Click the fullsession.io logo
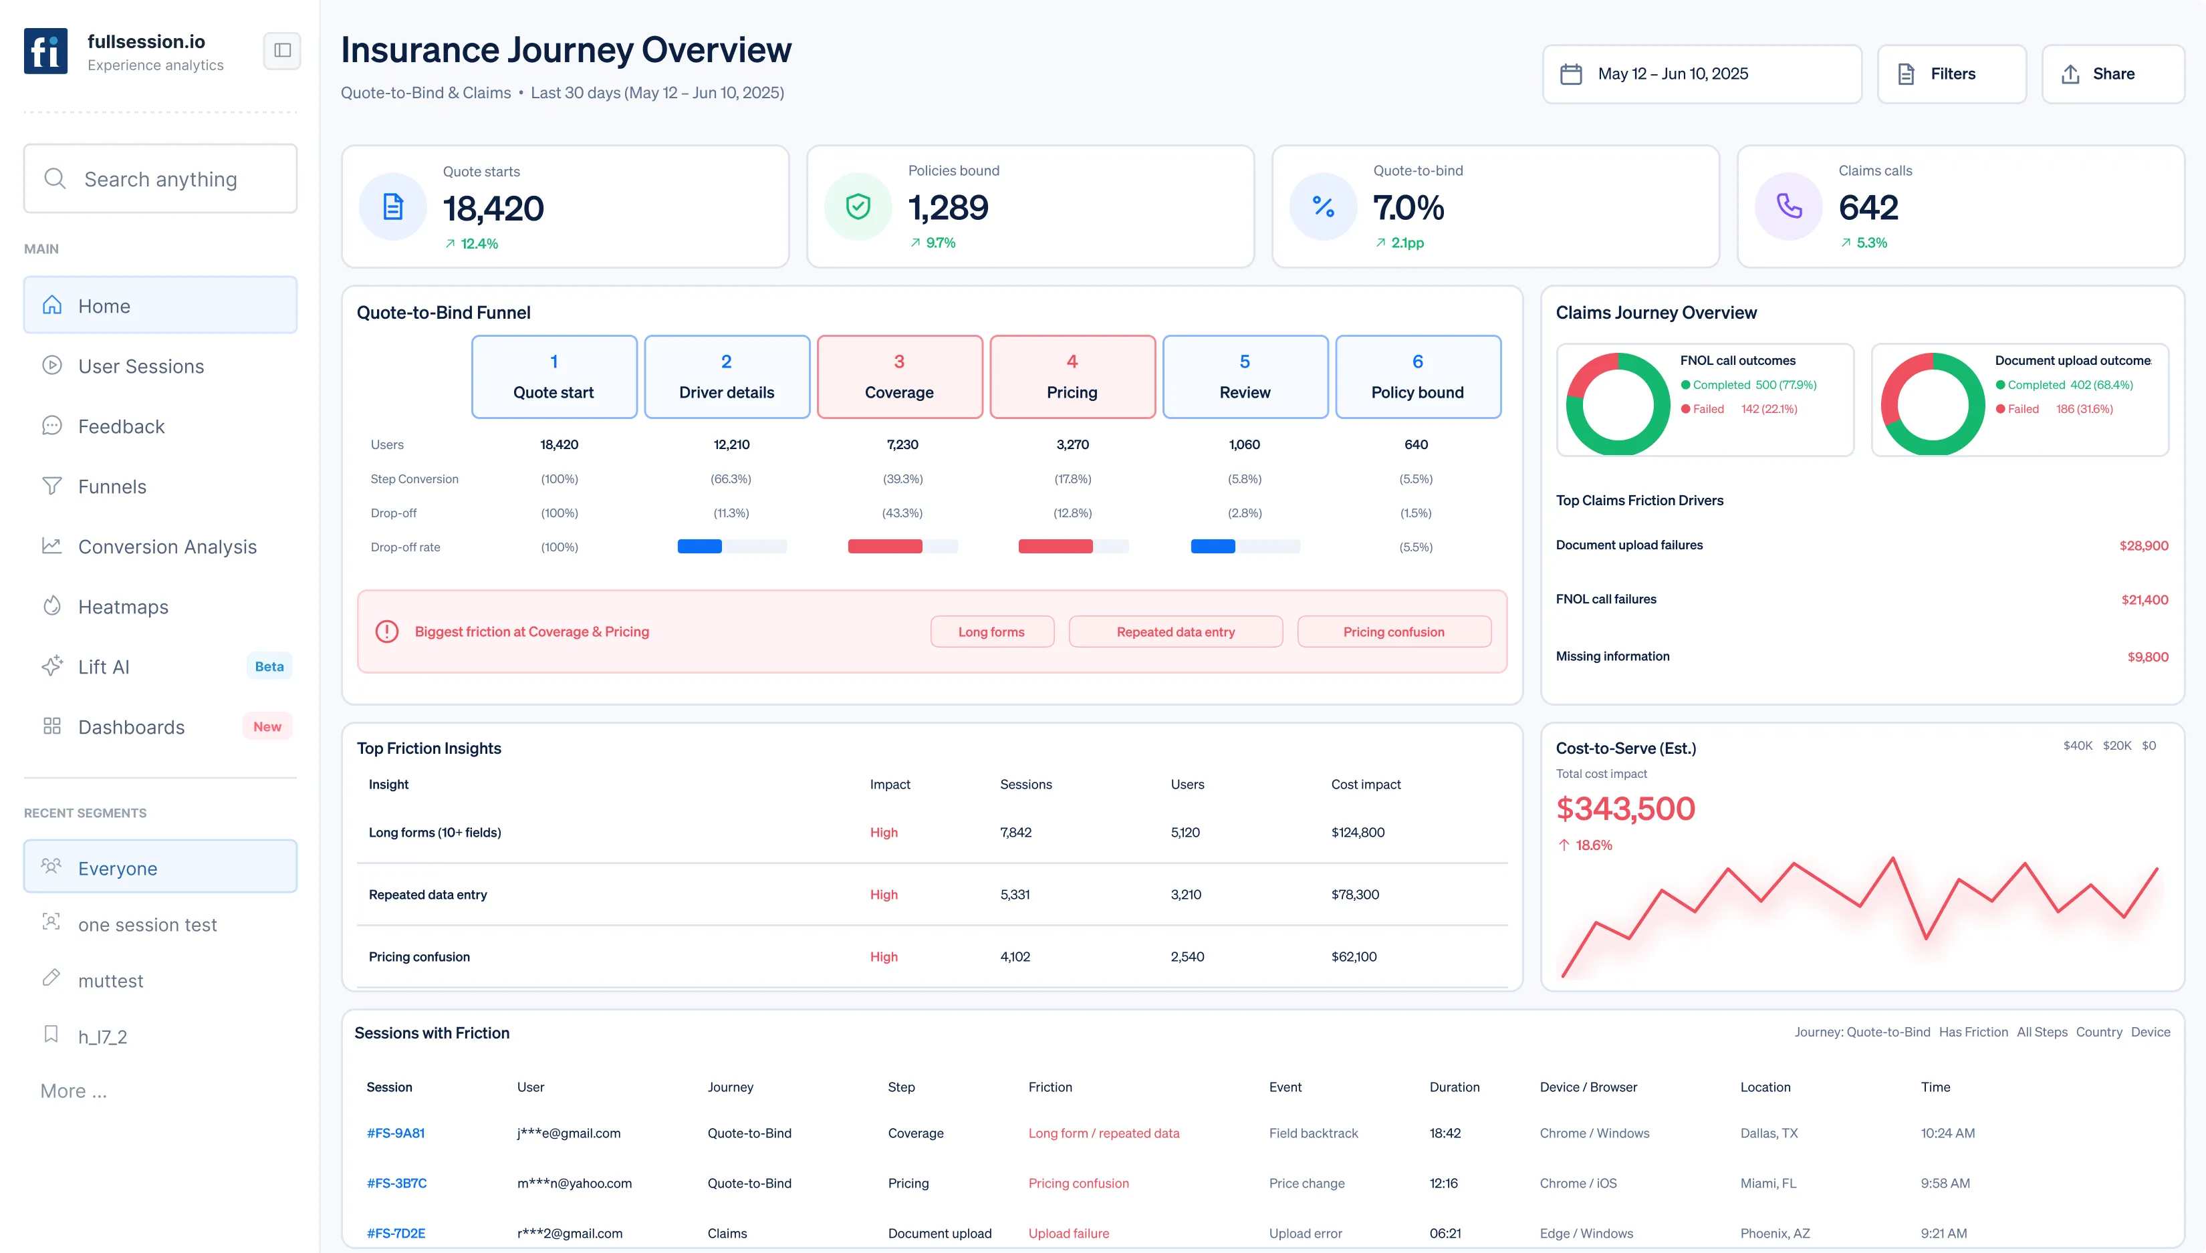The height and width of the screenshot is (1253, 2206). pyautogui.click(x=45, y=51)
